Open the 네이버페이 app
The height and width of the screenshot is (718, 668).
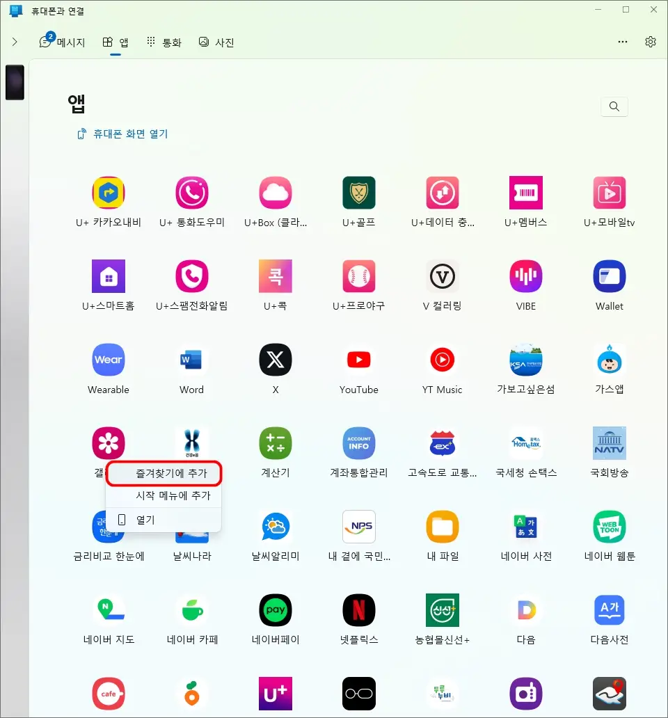[x=275, y=610]
